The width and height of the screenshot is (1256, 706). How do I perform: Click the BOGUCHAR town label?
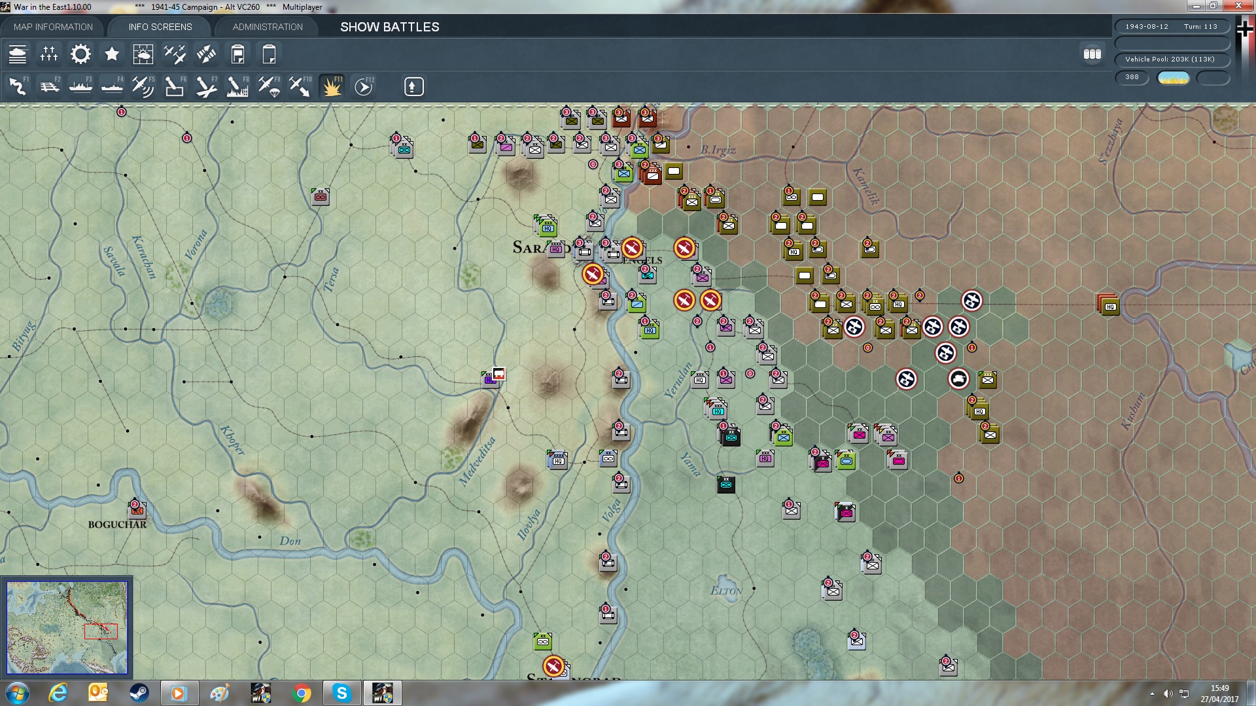pyautogui.click(x=118, y=525)
